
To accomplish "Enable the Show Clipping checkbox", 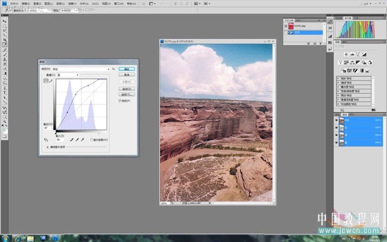I will [91, 140].
